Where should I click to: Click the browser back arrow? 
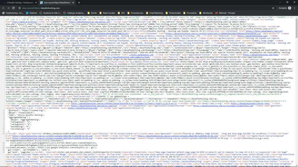3,8
